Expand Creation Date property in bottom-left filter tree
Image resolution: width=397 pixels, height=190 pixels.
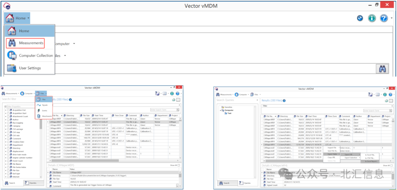pos(5,142)
